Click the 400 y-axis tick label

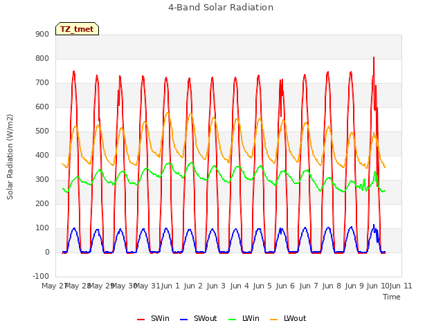tap(42, 155)
